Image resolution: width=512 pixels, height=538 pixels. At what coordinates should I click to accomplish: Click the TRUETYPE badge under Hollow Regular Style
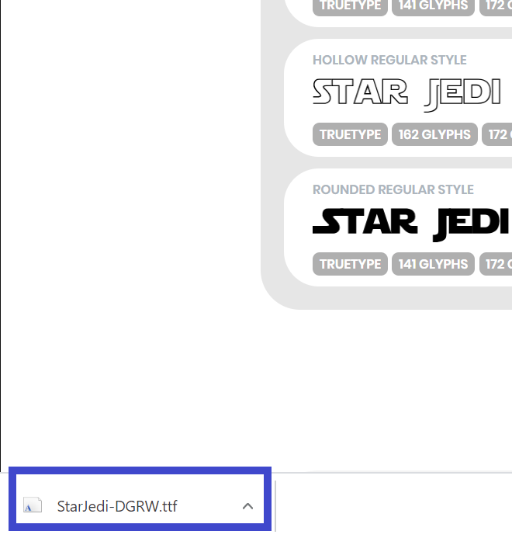pyautogui.click(x=350, y=134)
